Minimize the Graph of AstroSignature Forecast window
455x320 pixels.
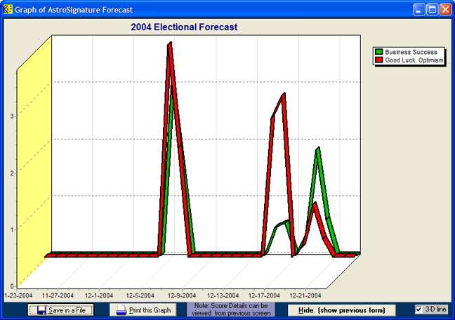pos(418,10)
